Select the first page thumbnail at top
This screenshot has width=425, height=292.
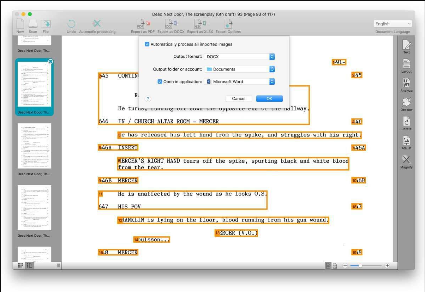[34, 40]
